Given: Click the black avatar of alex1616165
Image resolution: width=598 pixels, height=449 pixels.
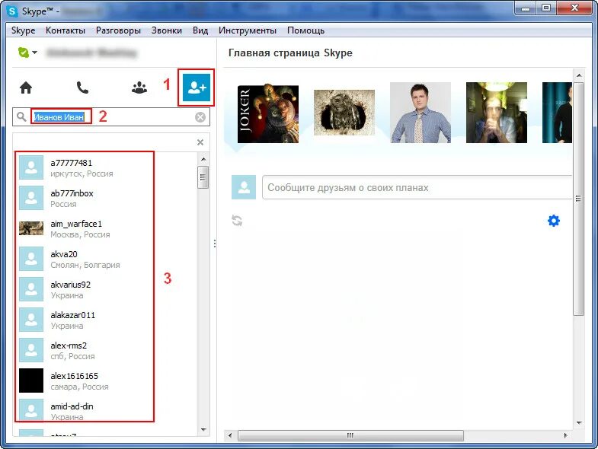Looking at the screenshot, I should pos(31,381).
